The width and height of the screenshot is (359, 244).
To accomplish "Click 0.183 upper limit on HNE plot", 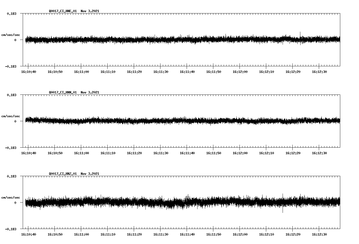I will [11, 13].
